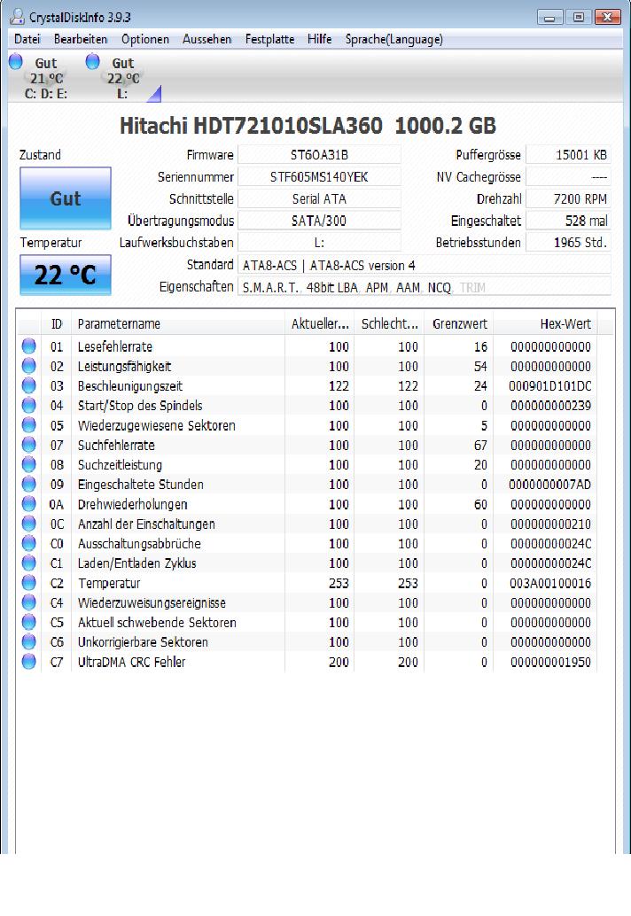Select the Beschleunigungszeit parameter name
631x916 pixels.
130,386
